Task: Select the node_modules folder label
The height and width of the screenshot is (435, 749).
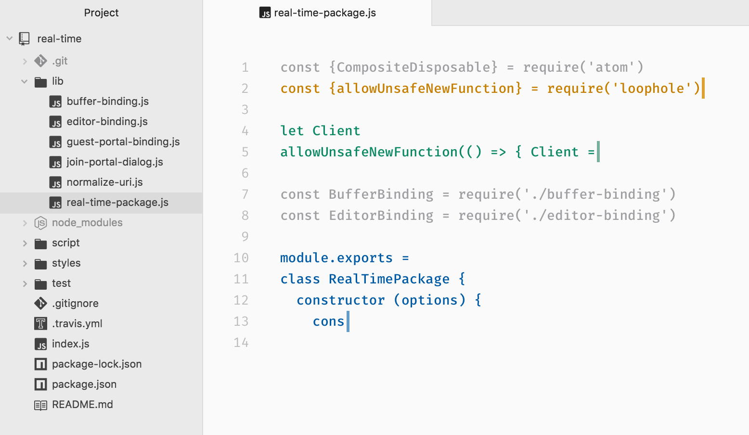Action: pos(87,222)
